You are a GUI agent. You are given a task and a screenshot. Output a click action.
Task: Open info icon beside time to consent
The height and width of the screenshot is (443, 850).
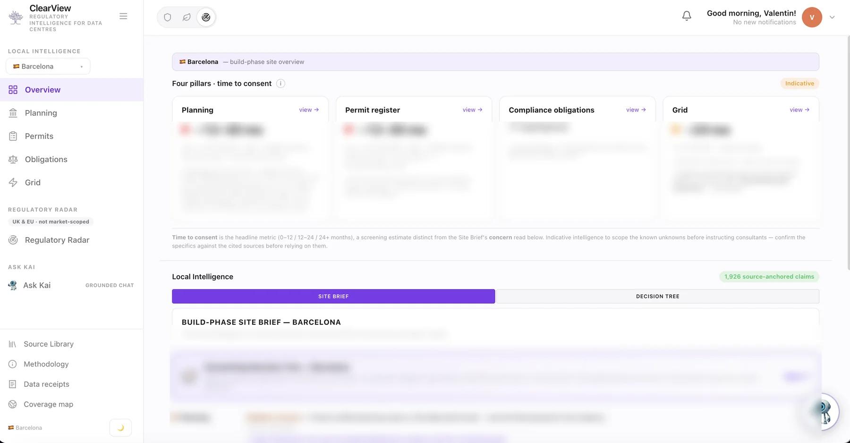point(280,84)
